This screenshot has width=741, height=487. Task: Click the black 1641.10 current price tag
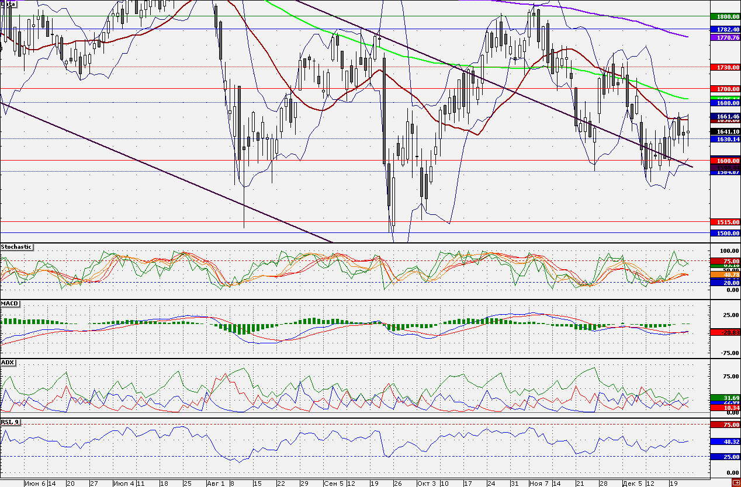(x=724, y=132)
